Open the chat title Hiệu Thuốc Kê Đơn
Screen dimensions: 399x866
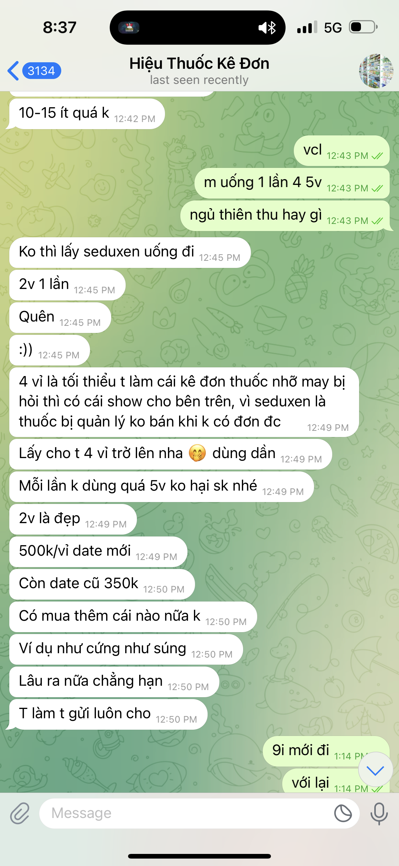pyautogui.click(x=199, y=63)
